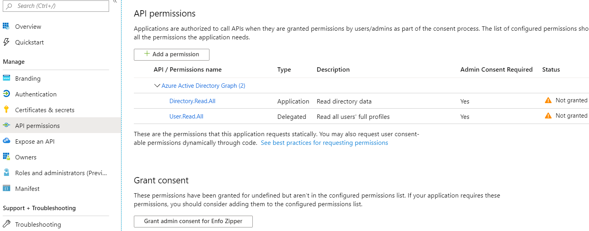This screenshot has height=231, width=589.
Task: Click Add a permission button
Action: [x=172, y=54]
